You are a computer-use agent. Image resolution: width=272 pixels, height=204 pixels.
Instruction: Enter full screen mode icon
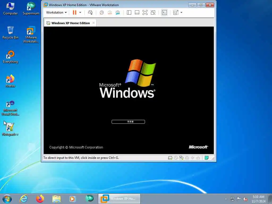pos(145,12)
